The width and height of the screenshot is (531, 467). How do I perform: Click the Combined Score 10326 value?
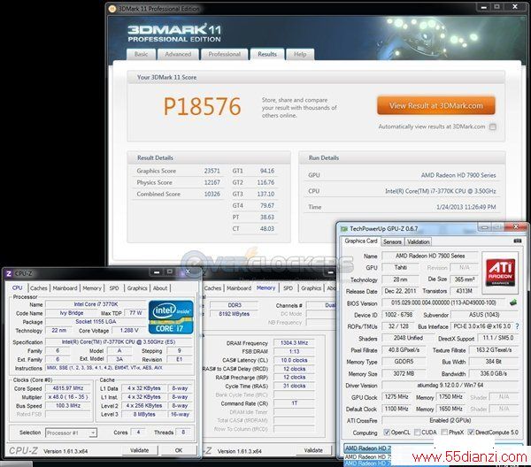coord(212,194)
